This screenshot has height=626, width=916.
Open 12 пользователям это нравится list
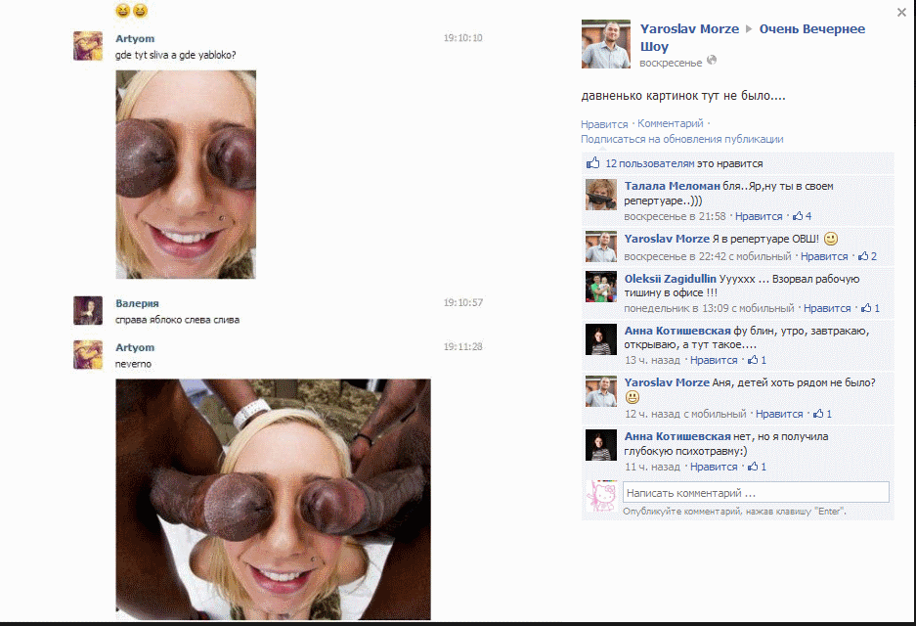(x=683, y=163)
